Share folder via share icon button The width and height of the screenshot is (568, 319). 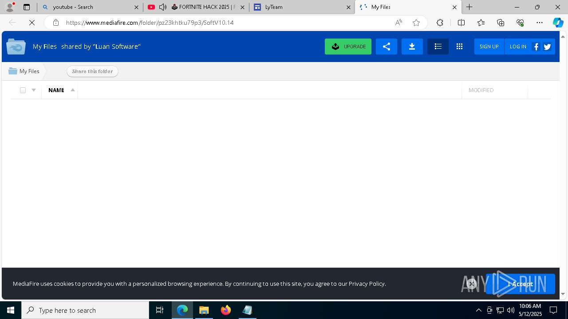click(x=387, y=47)
